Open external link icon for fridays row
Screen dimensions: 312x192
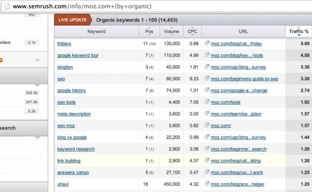click(207, 43)
